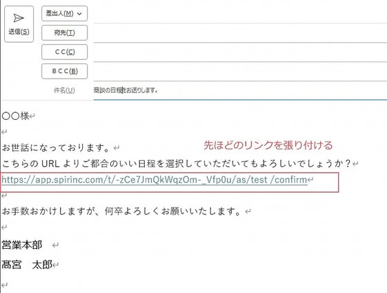Click the お手数おかけしますが closing sentence
Image resolution: width=387 pixels, height=293 pixels.
tap(121, 211)
